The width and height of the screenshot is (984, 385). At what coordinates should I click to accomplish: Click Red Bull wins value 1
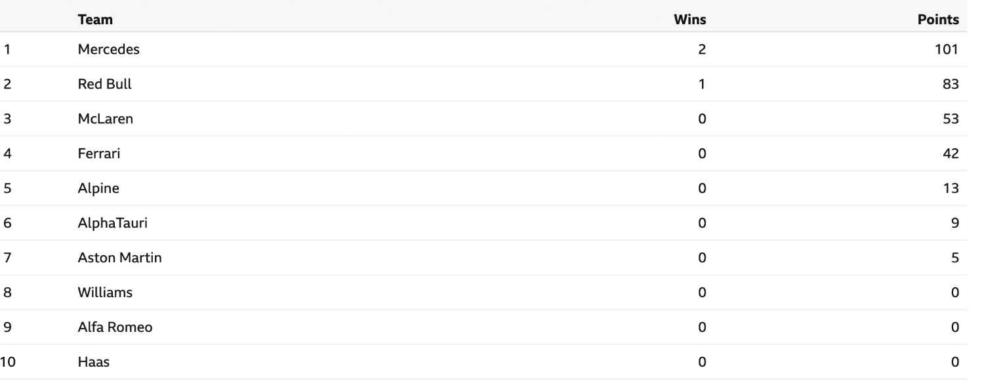[703, 84]
